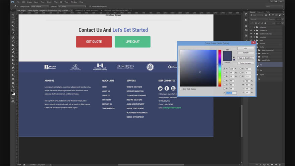Click OK in Color Picker
295x166 pixels.
tap(245, 49)
